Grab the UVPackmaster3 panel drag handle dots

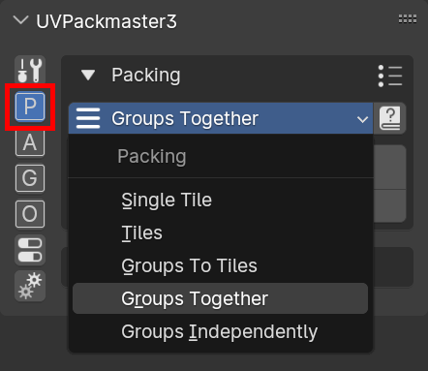point(408,19)
